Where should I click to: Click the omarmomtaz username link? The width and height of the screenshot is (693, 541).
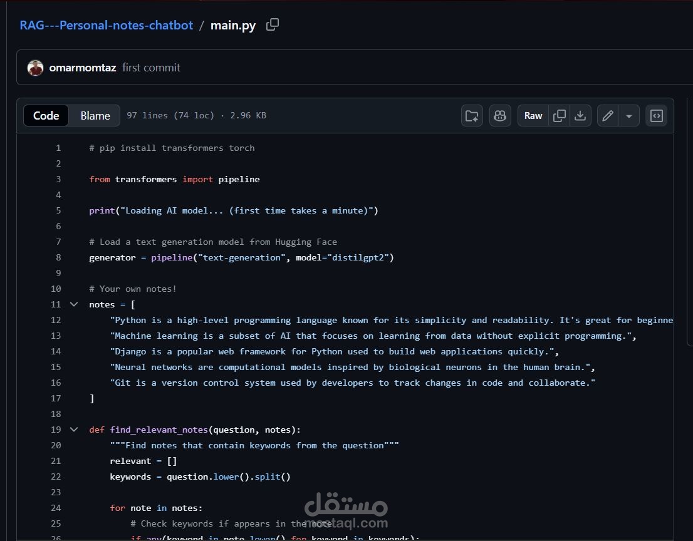pyautogui.click(x=83, y=68)
